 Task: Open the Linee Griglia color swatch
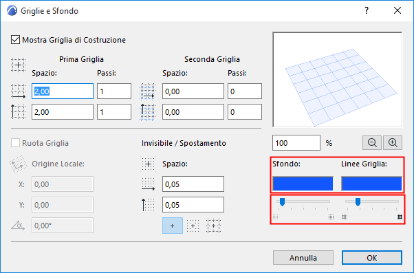pyautogui.click(x=371, y=184)
